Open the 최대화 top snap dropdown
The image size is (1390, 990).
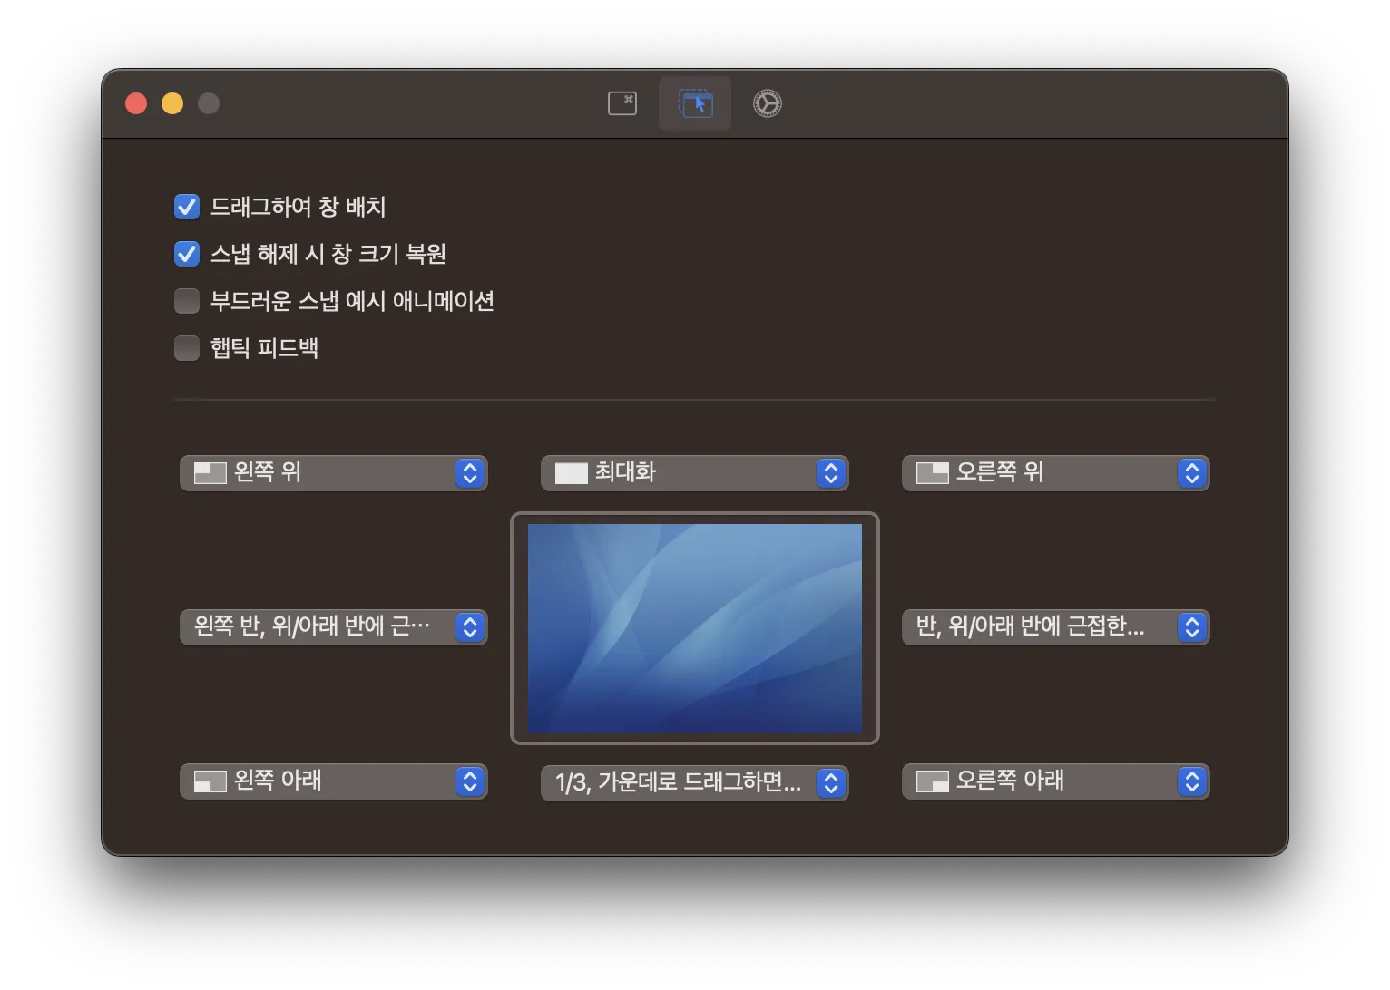click(x=695, y=473)
